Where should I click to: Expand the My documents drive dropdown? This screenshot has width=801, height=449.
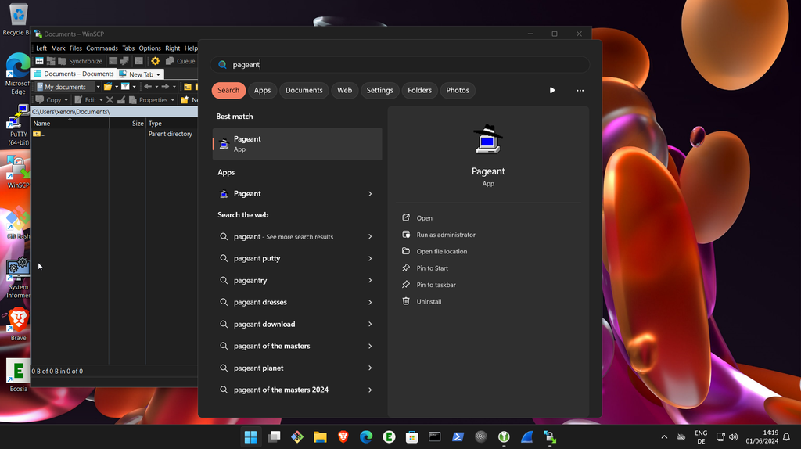98,87
